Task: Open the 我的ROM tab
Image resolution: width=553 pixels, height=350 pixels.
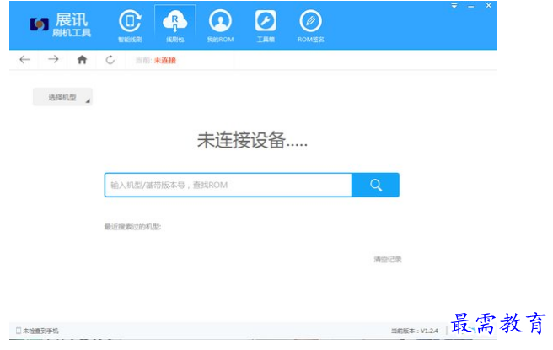Action: (x=220, y=26)
